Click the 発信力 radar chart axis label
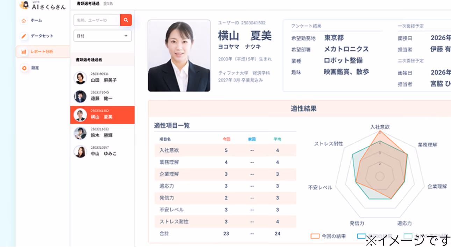This screenshot has width=451, height=247. pos(357,223)
